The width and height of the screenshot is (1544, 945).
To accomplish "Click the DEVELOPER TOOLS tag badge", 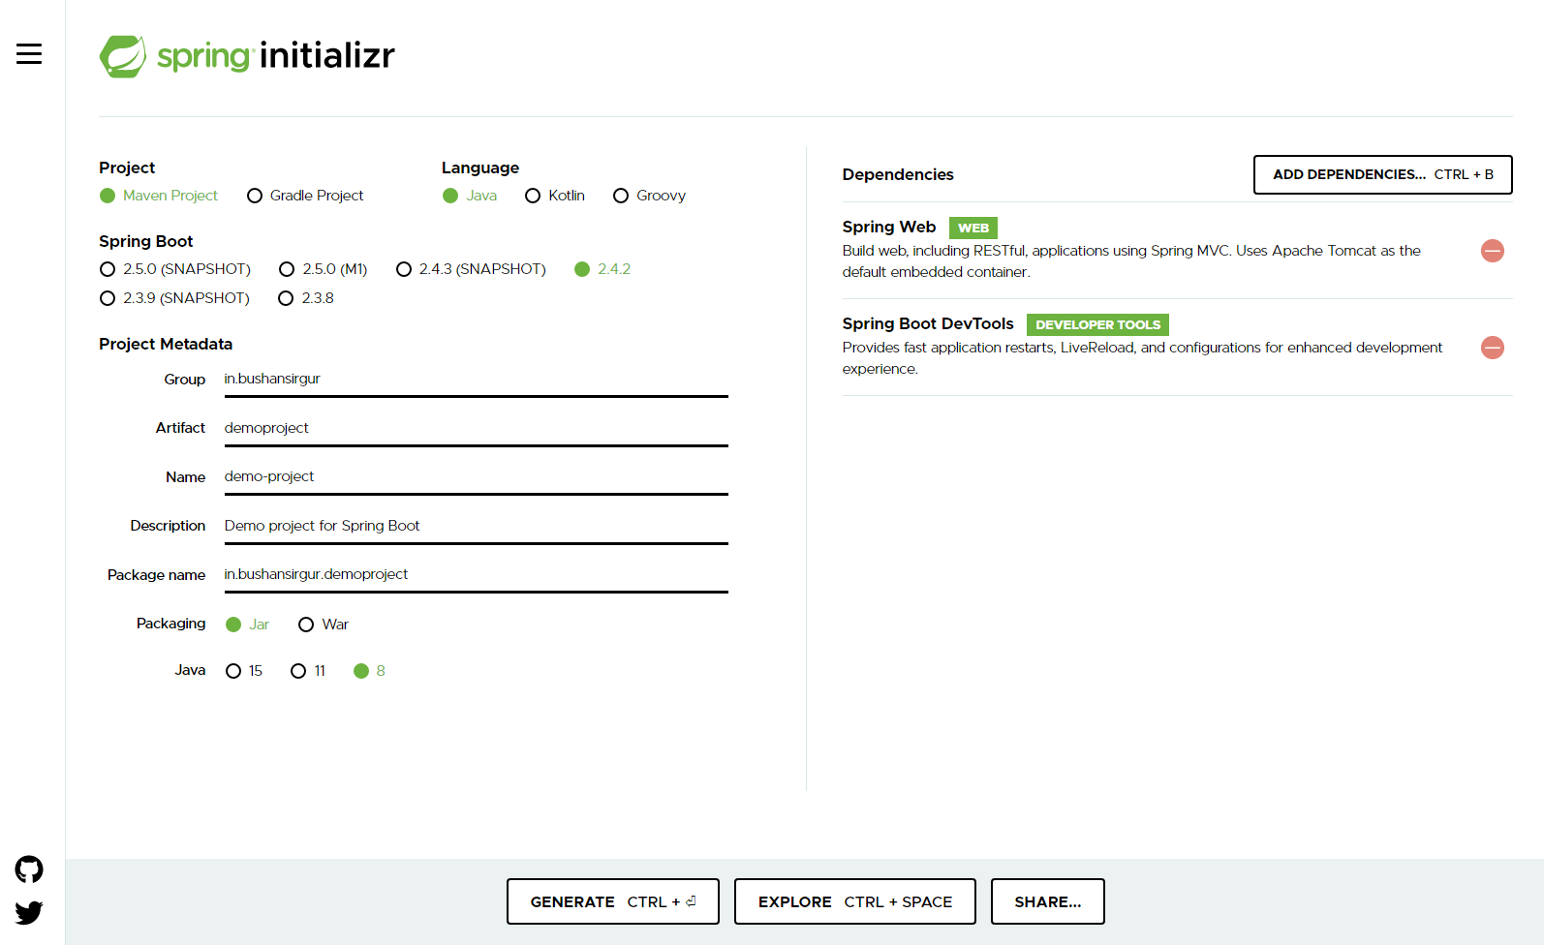I will (1097, 324).
